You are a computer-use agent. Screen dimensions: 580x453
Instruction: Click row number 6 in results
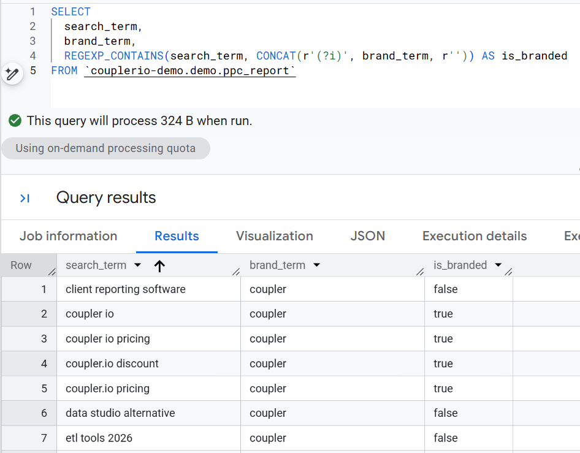[x=44, y=413]
